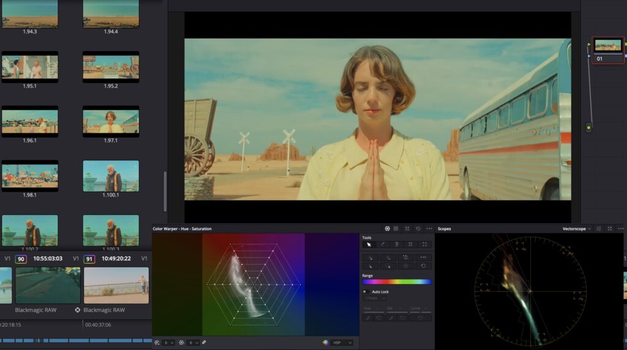This screenshot has width=627, height=350.
Task: Click the clip 91 number badge
Action: click(x=89, y=259)
